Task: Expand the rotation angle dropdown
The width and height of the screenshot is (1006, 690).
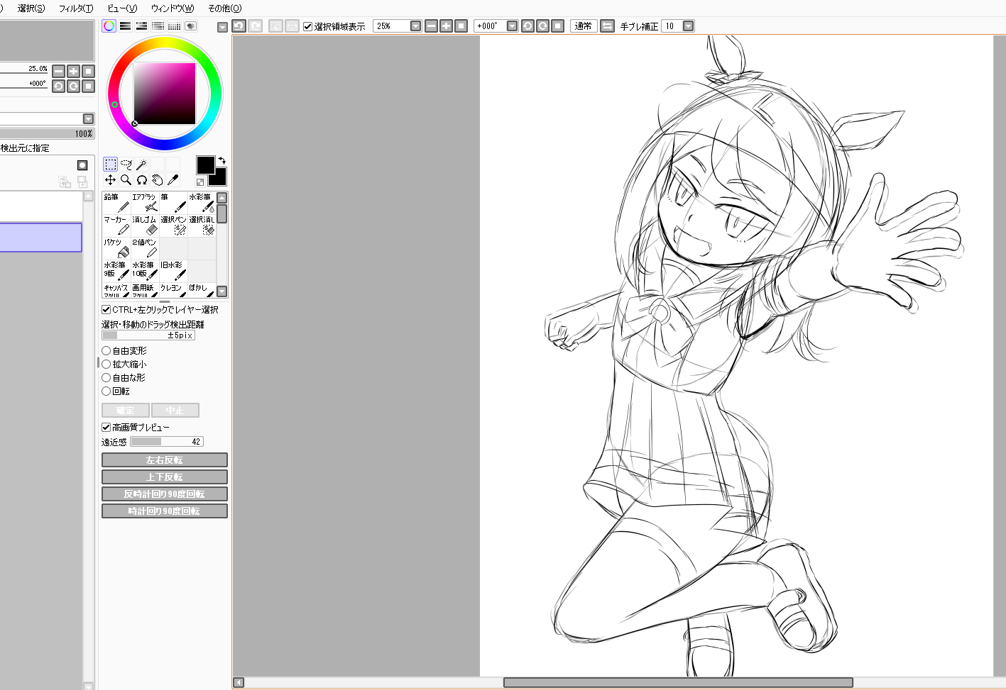Action: point(511,26)
